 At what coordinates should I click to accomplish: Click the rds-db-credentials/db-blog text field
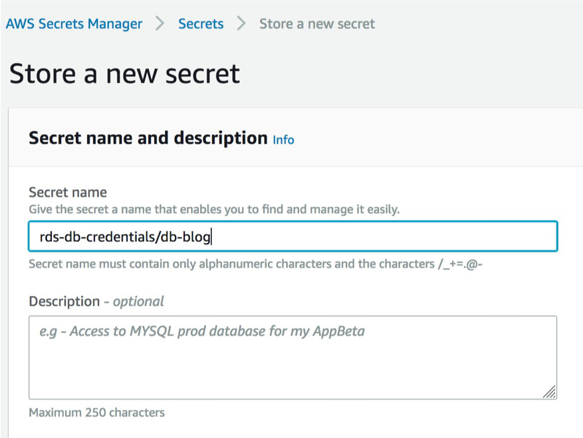pos(292,236)
